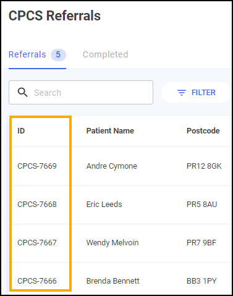
Task: Sort by Patient Name column header
Action: 110,131
